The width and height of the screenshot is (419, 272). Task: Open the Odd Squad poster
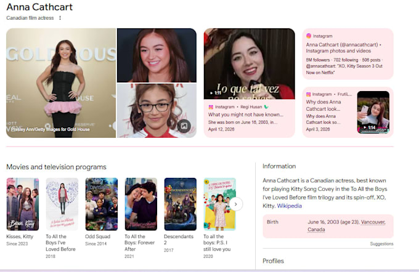click(x=102, y=204)
